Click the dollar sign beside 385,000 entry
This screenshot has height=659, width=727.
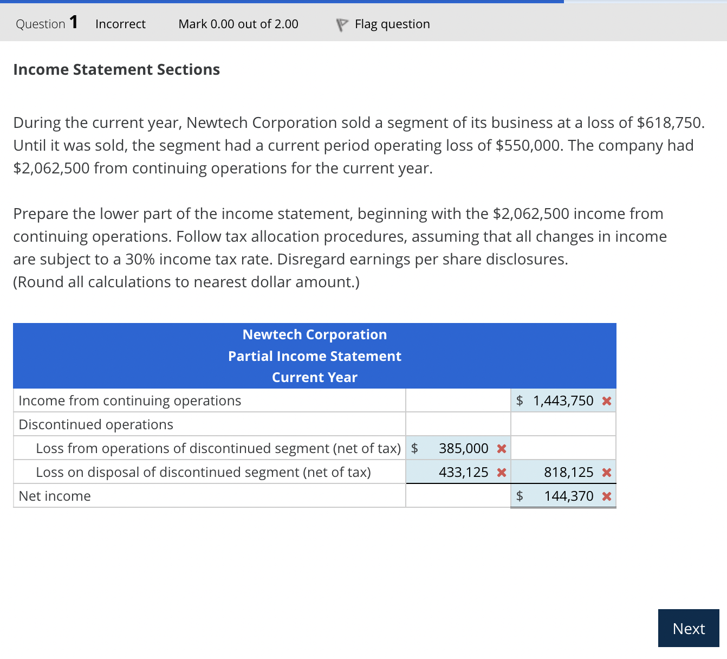[415, 448]
